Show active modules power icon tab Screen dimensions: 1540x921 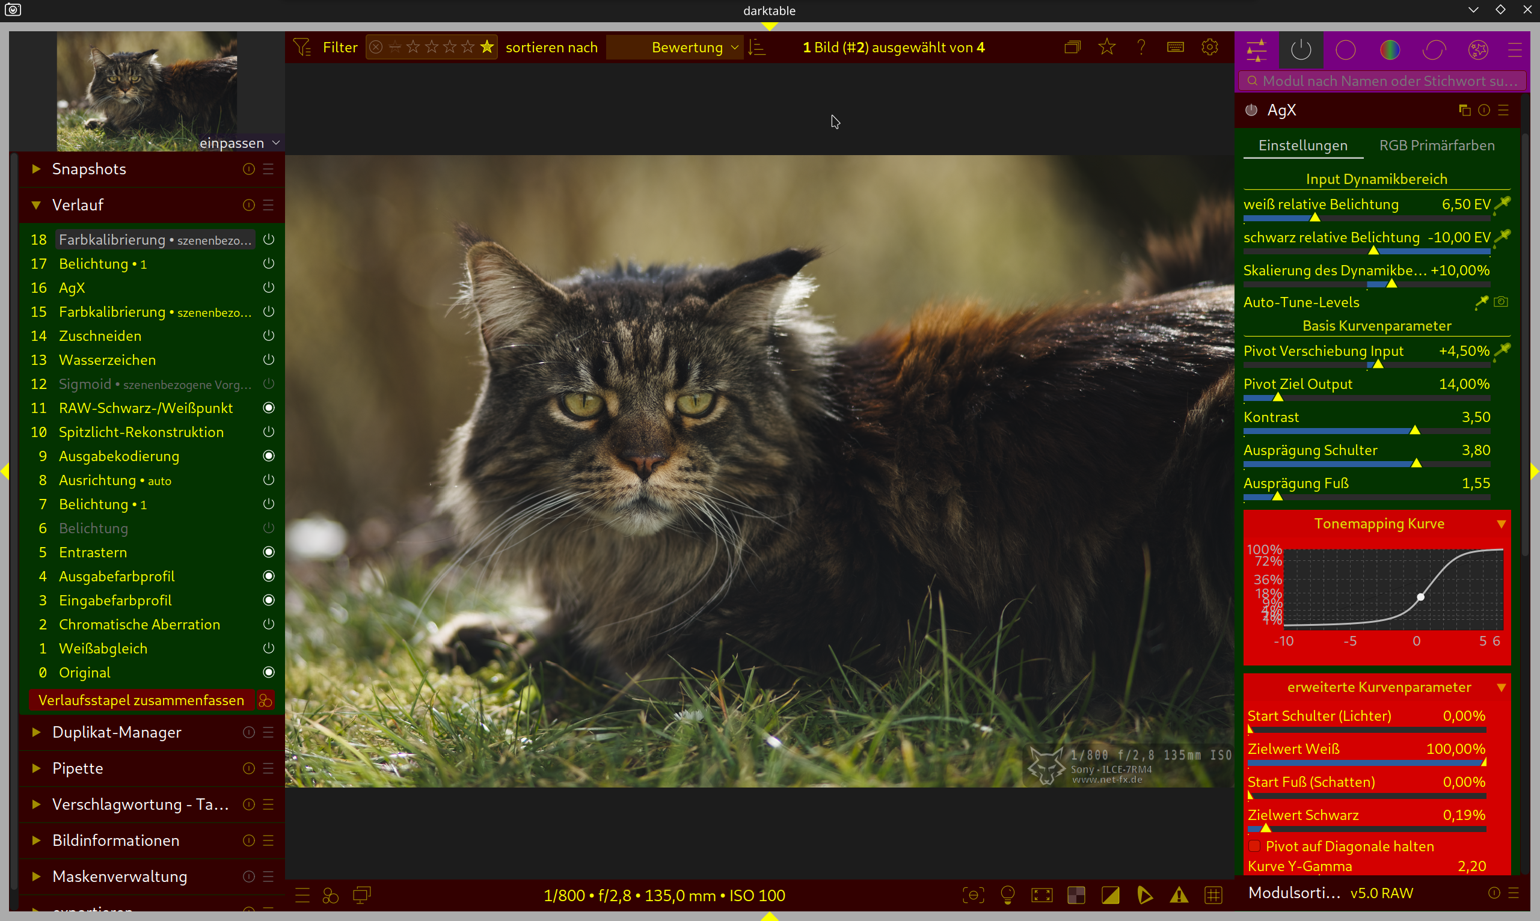[x=1301, y=50]
